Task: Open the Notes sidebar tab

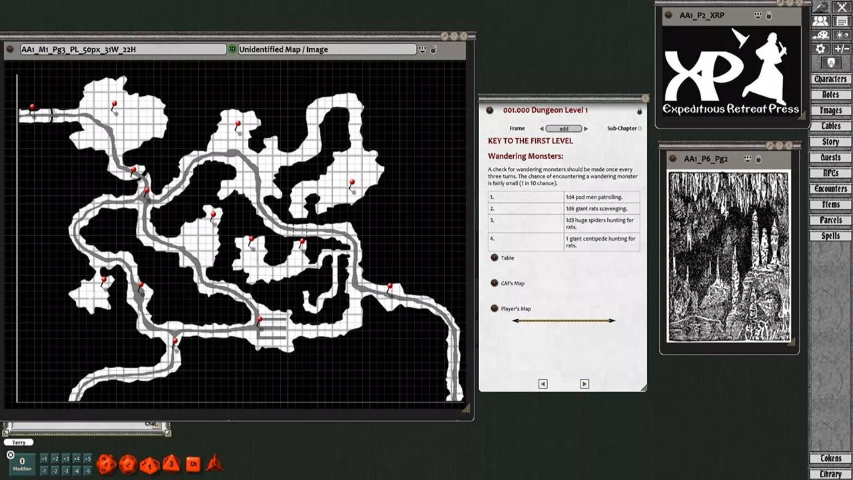Action: click(x=830, y=95)
